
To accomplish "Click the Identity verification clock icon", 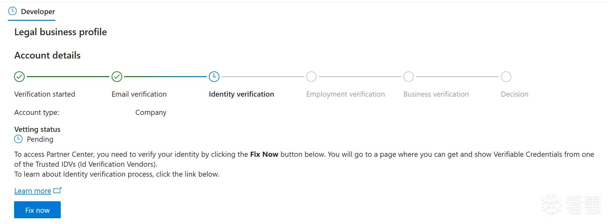I will tap(214, 77).
